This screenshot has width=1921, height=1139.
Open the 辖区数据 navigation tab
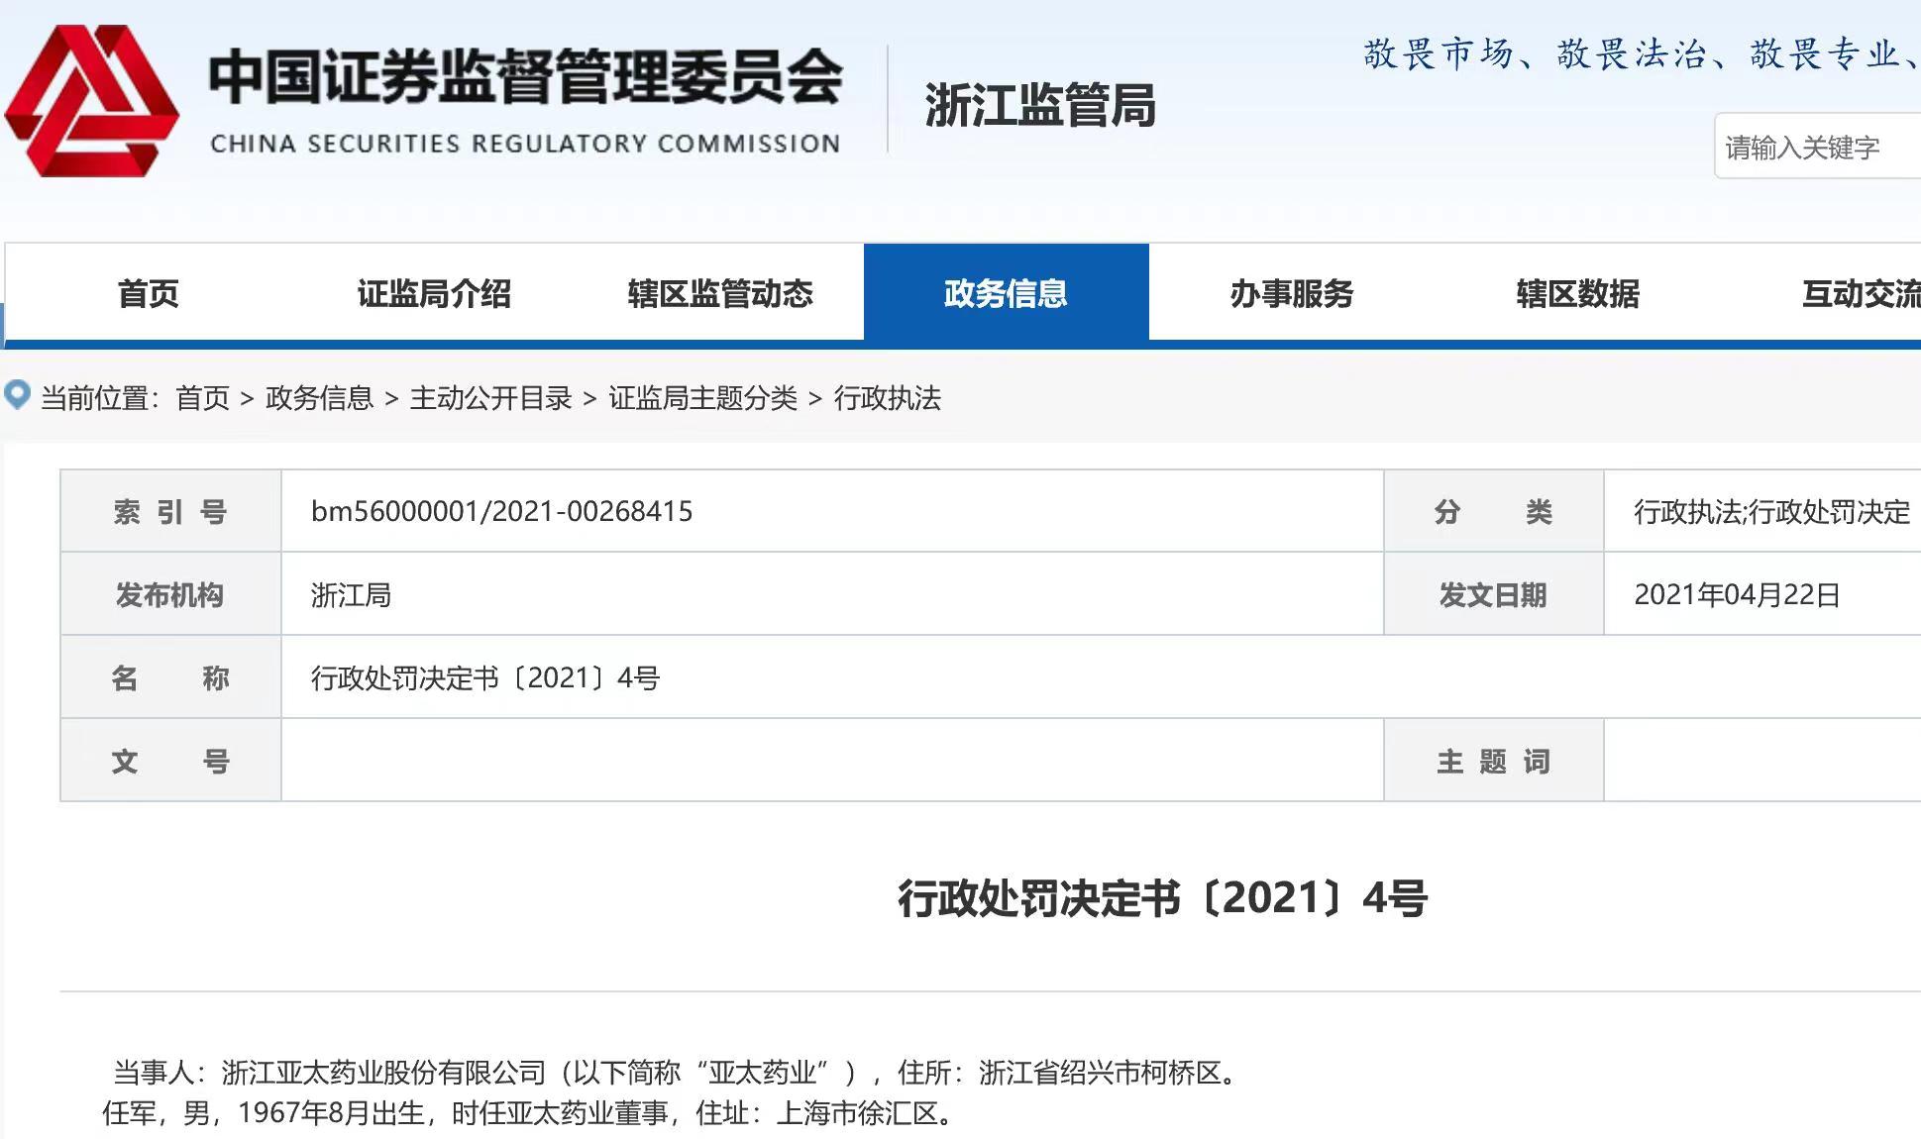[x=1577, y=293]
